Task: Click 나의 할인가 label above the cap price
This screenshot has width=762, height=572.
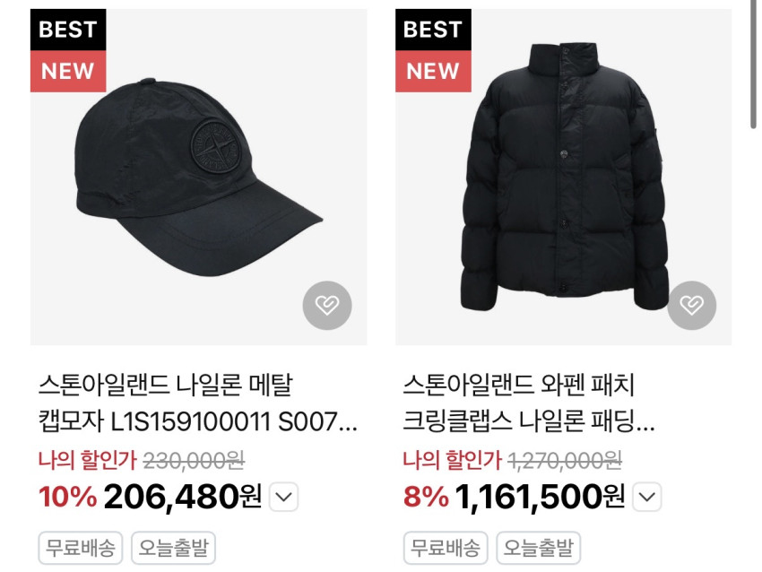Action: [x=88, y=460]
